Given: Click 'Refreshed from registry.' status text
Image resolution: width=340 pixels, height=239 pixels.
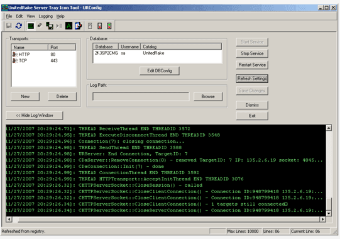Looking at the screenshot, I should [x=23, y=231].
